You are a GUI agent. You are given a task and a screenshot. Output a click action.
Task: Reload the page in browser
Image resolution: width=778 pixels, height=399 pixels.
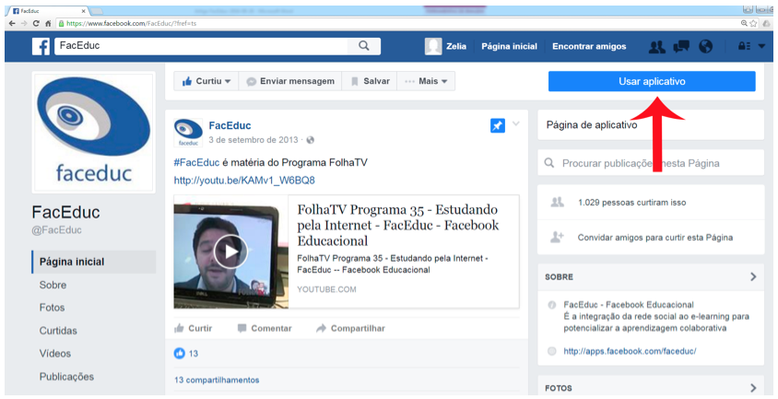point(36,23)
